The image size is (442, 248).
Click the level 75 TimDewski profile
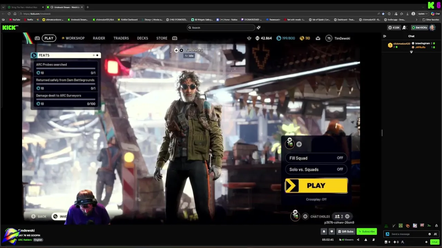[x=338, y=38]
